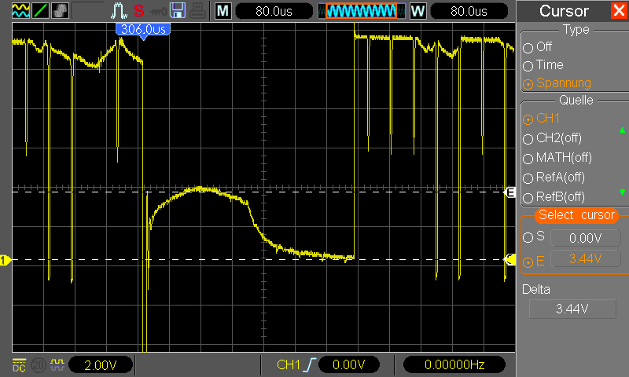Click the floppy disk save icon
The height and width of the screenshot is (377, 629).
[x=178, y=11]
